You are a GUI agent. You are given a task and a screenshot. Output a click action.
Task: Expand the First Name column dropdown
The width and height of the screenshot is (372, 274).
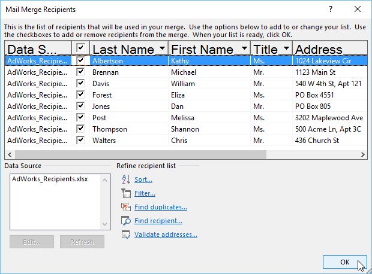(x=244, y=48)
